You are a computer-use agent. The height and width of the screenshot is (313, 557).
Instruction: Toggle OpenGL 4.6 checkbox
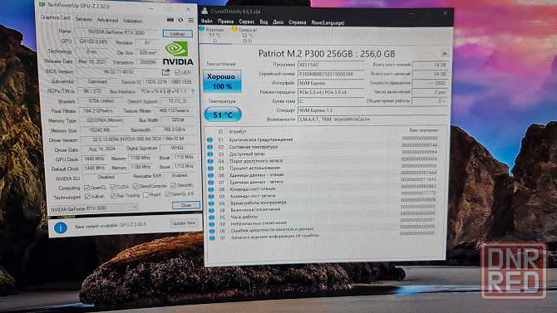pos(167,194)
